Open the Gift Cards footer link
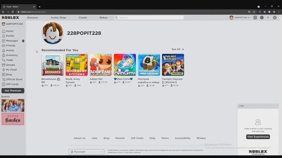 (x=137, y=138)
